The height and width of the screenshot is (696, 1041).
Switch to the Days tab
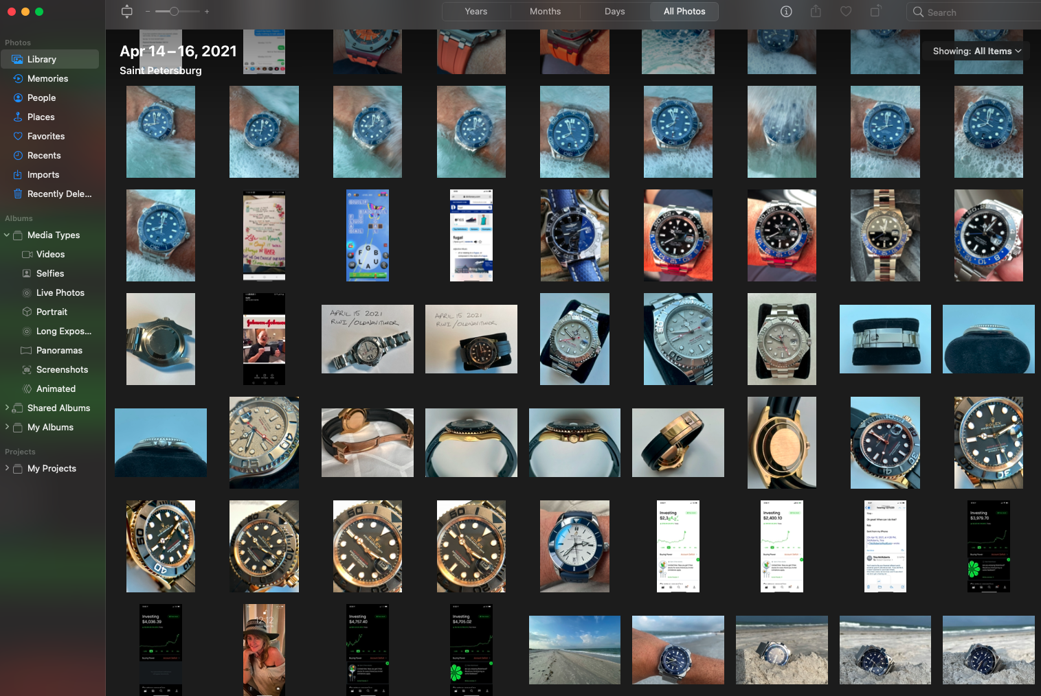click(615, 12)
